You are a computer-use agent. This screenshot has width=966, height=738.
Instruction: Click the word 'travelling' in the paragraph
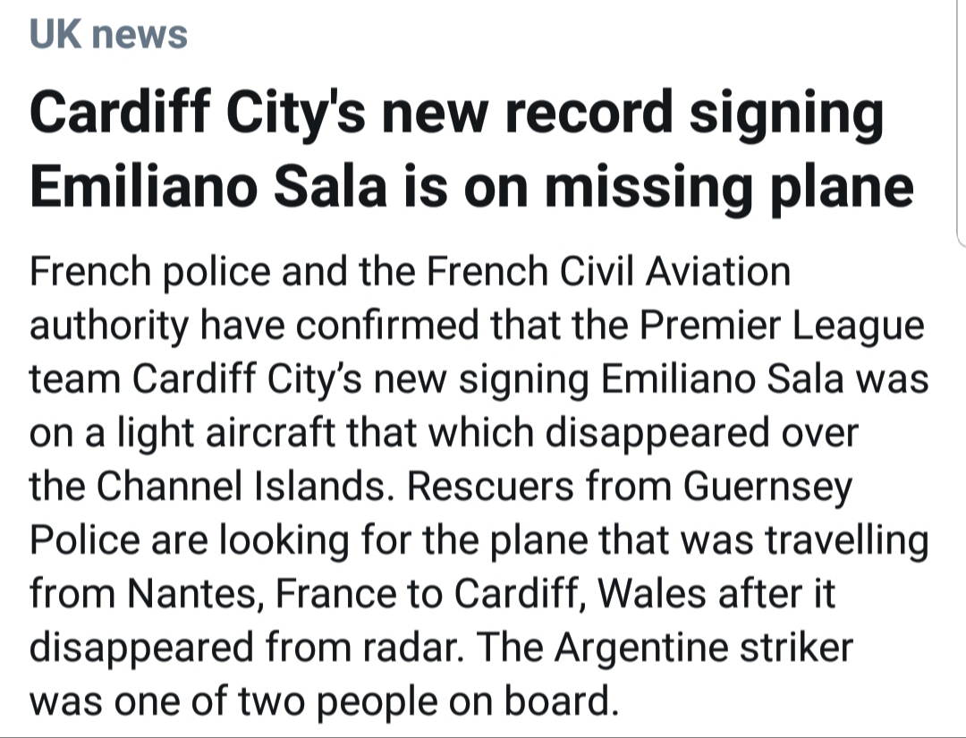coord(846,541)
